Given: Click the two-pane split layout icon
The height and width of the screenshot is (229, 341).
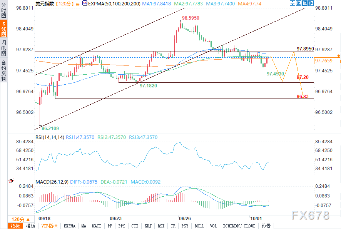Looking at the screenshot, I should click(298, 3).
